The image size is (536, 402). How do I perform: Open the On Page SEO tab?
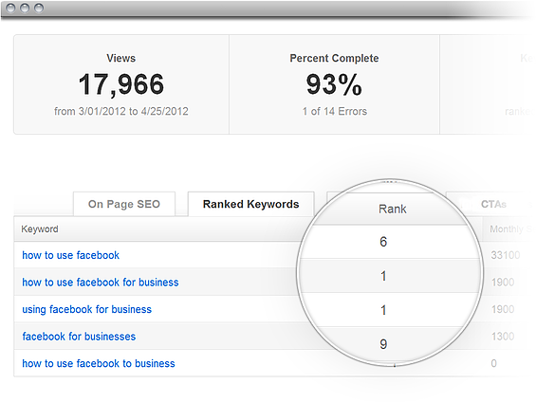124,204
